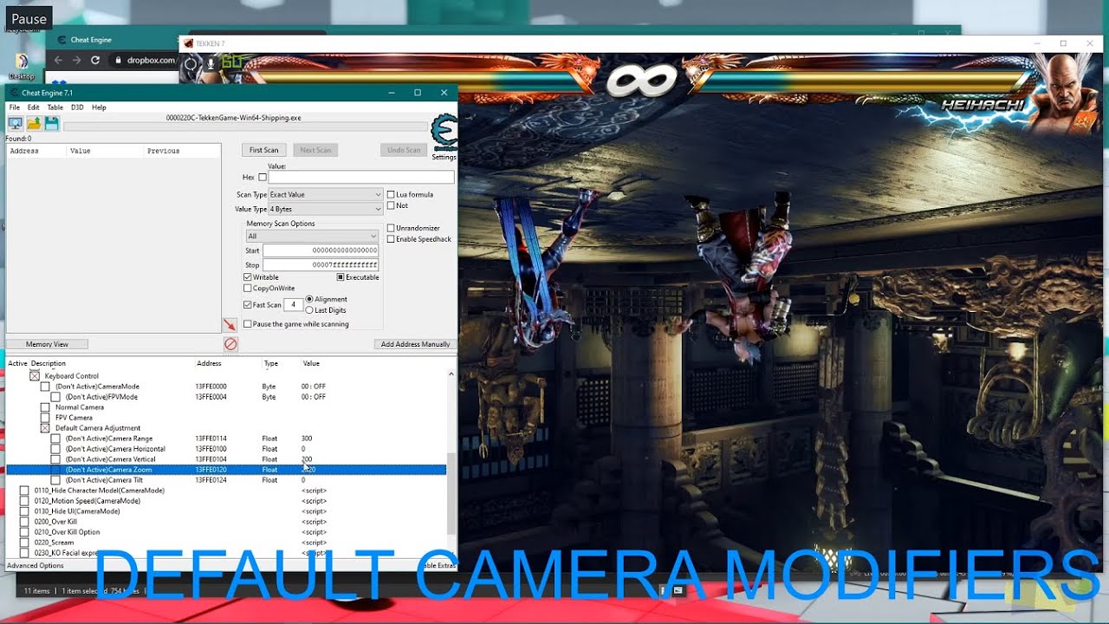Click the Undo Scan button
1109x624 pixels.
[x=404, y=150]
